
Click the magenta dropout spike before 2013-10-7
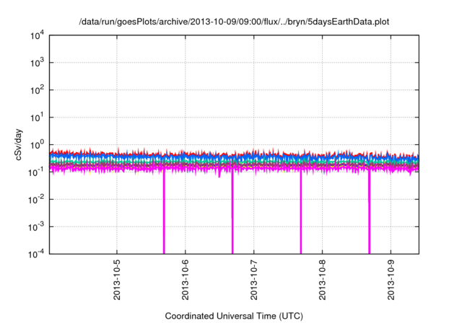pyautogui.click(x=232, y=212)
